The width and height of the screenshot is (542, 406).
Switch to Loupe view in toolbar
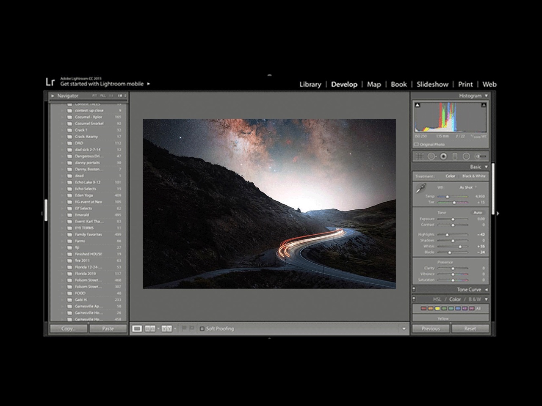coord(137,329)
